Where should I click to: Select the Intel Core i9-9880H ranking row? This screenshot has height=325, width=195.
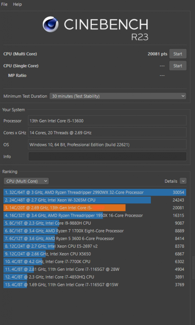tap(95, 223)
